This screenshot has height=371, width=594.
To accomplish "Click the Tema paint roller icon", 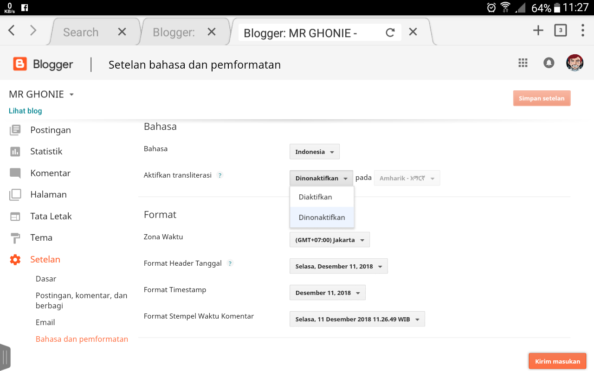I will [15, 238].
